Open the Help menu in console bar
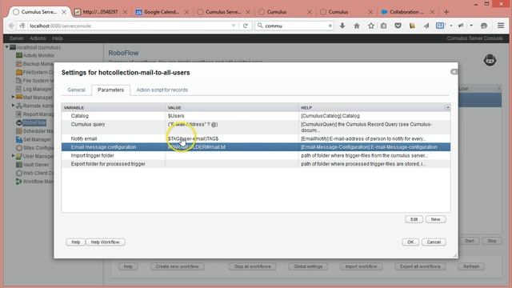Image resolution: width=512 pixels, height=288 pixels. [57, 38]
